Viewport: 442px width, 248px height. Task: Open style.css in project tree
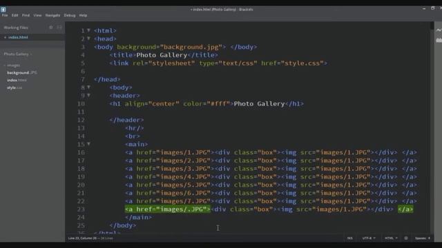15,87
